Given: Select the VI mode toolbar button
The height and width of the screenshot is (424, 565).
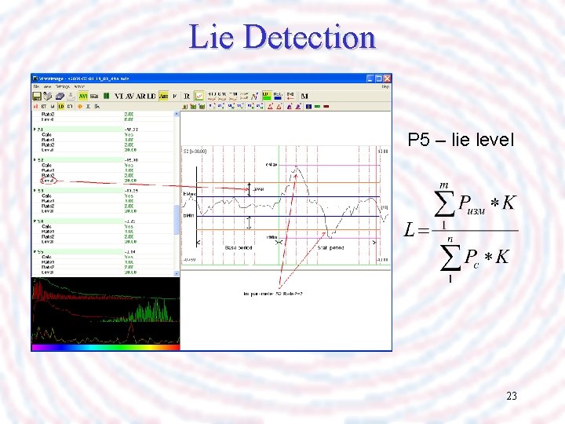Looking at the screenshot, I should [119, 96].
